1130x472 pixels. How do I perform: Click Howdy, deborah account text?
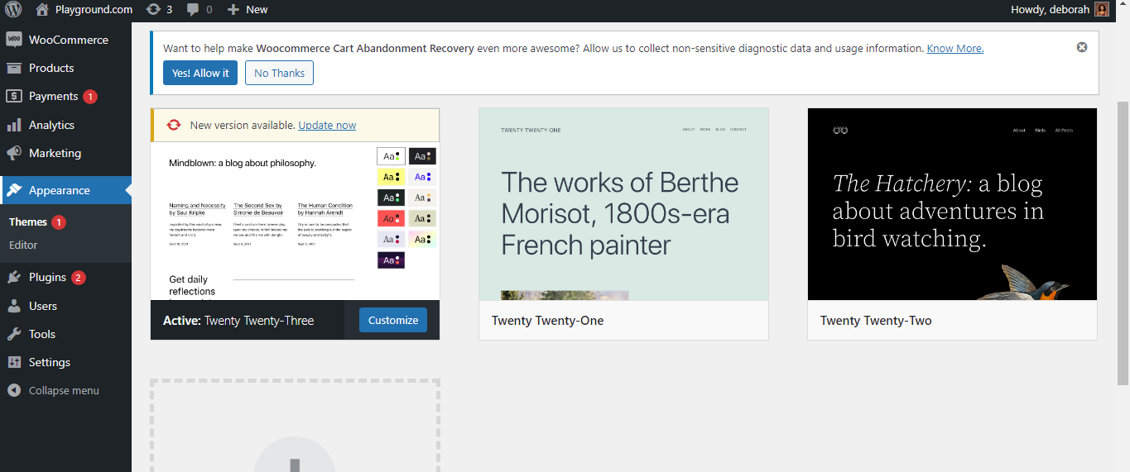[1050, 10]
